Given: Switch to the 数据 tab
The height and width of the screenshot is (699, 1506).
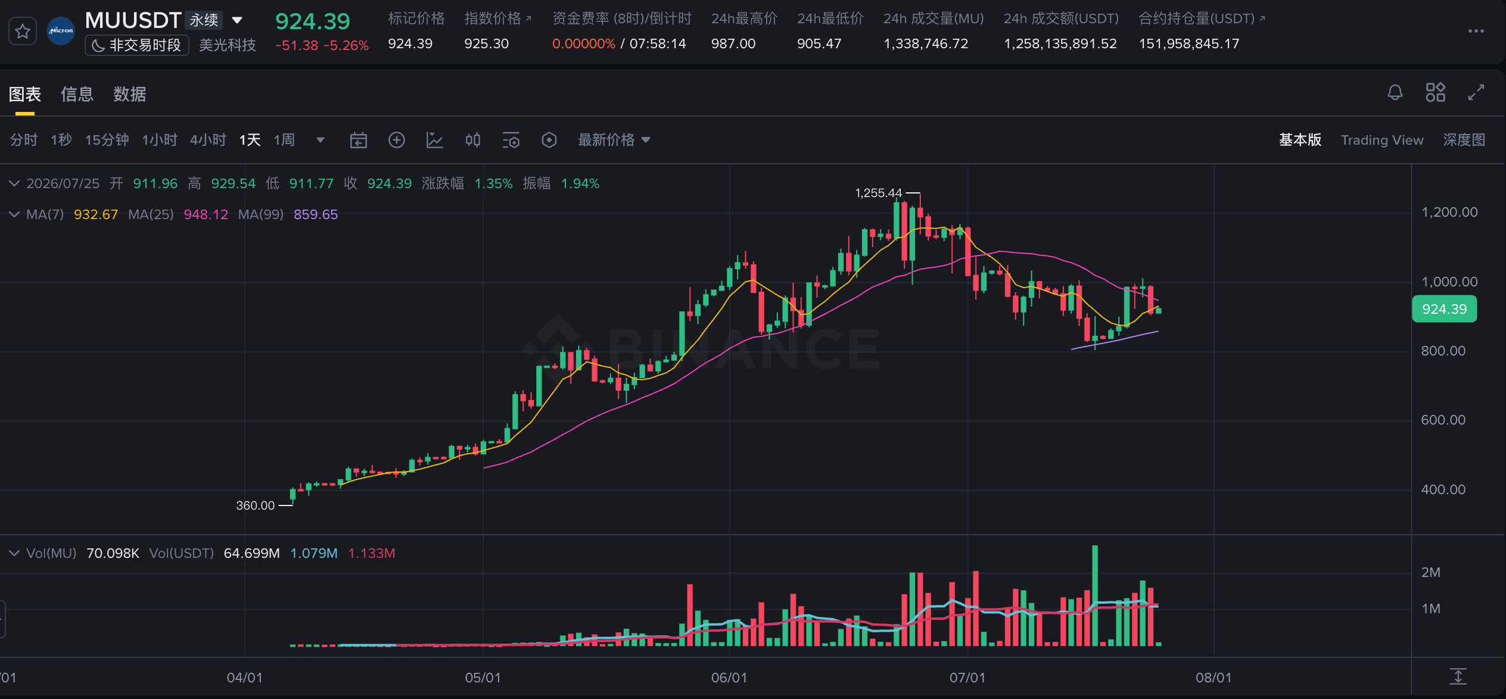Looking at the screenshot, I should [x=130, y=94].
